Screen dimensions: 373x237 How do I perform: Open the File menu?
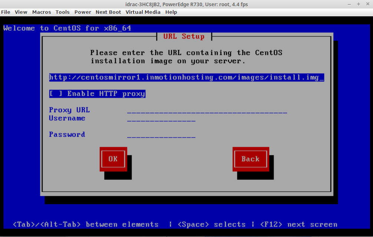pyautogui.click(x=6, y=12)
